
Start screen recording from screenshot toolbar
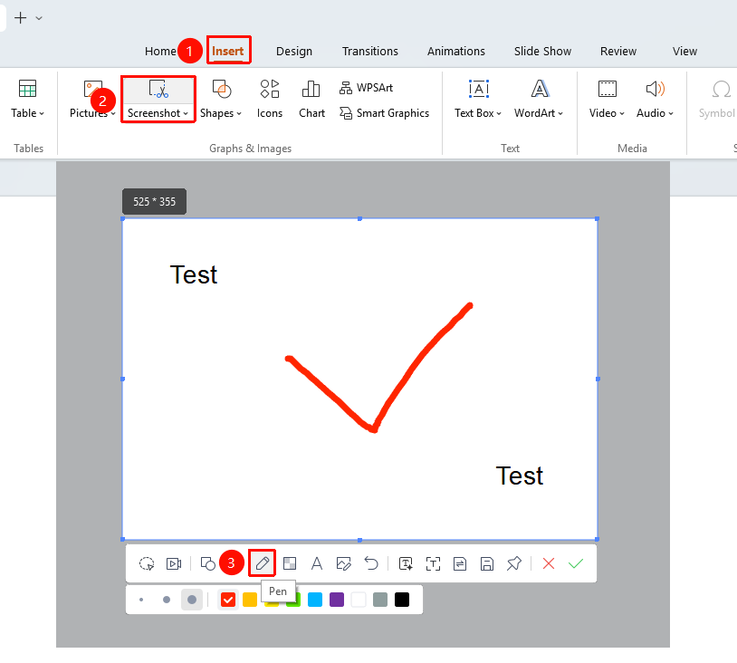174,563
